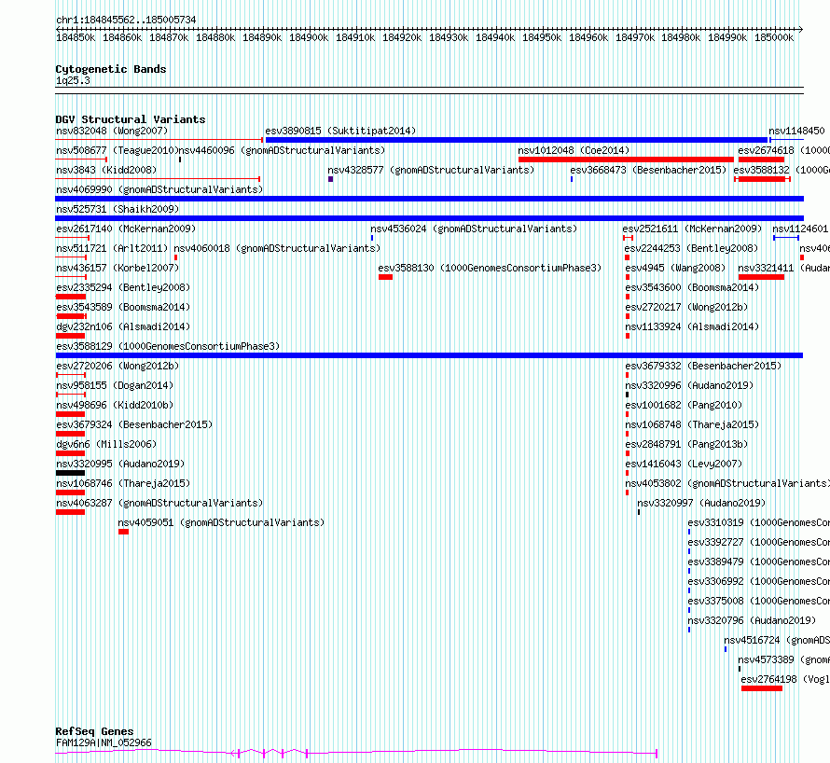This screenshot has width=830, height=763.
Task: Click nsv511721 (Arlt2011) label
Action: click(x=112, y=248)
